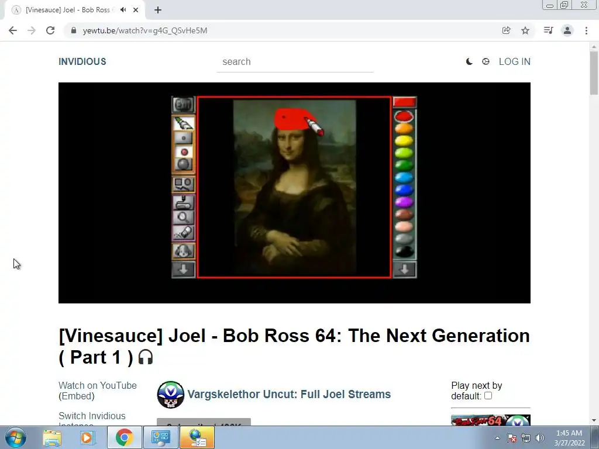Show hidden system tray icons arrow

click(x=497, y=438)
